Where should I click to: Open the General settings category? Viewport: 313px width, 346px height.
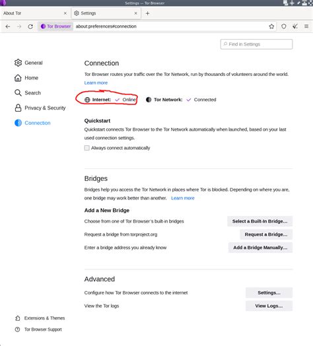coord(28,63)
